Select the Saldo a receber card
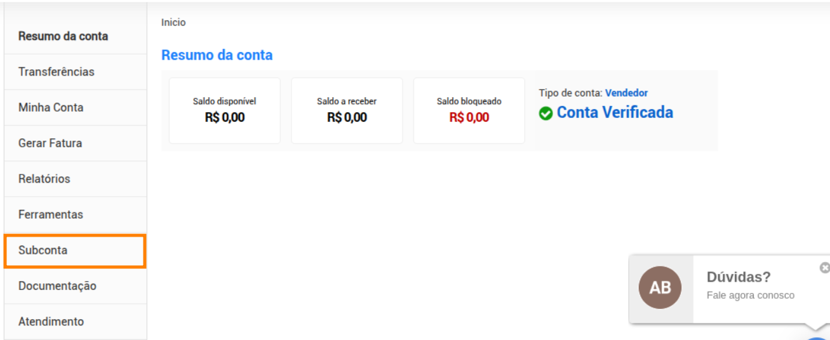The image size is (830, 340). click(347, 111)
